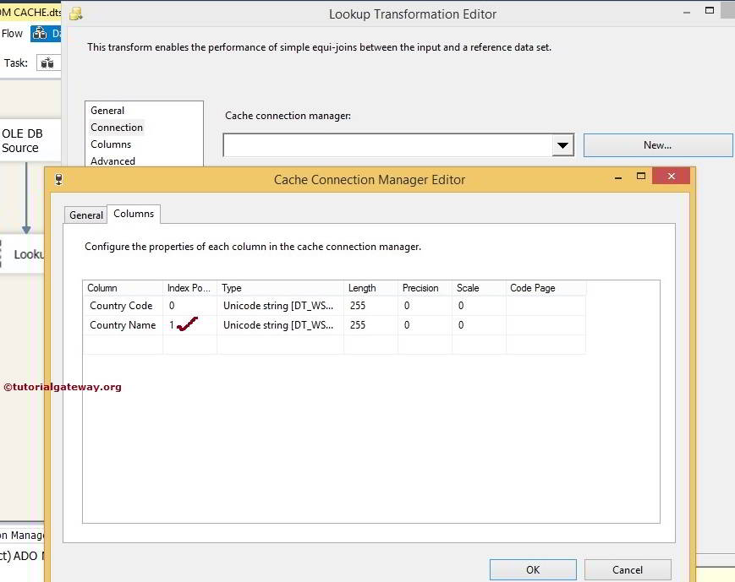
Task: Select the Advanced page in Lookup editor
Action: click(x=112, y=160)
